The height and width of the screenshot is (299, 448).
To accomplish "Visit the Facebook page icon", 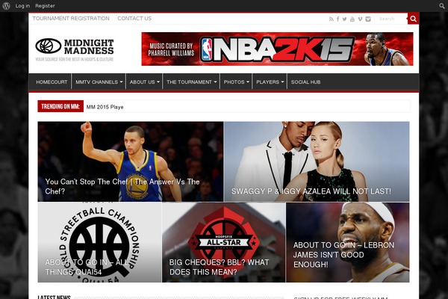I will click(337, 19).
